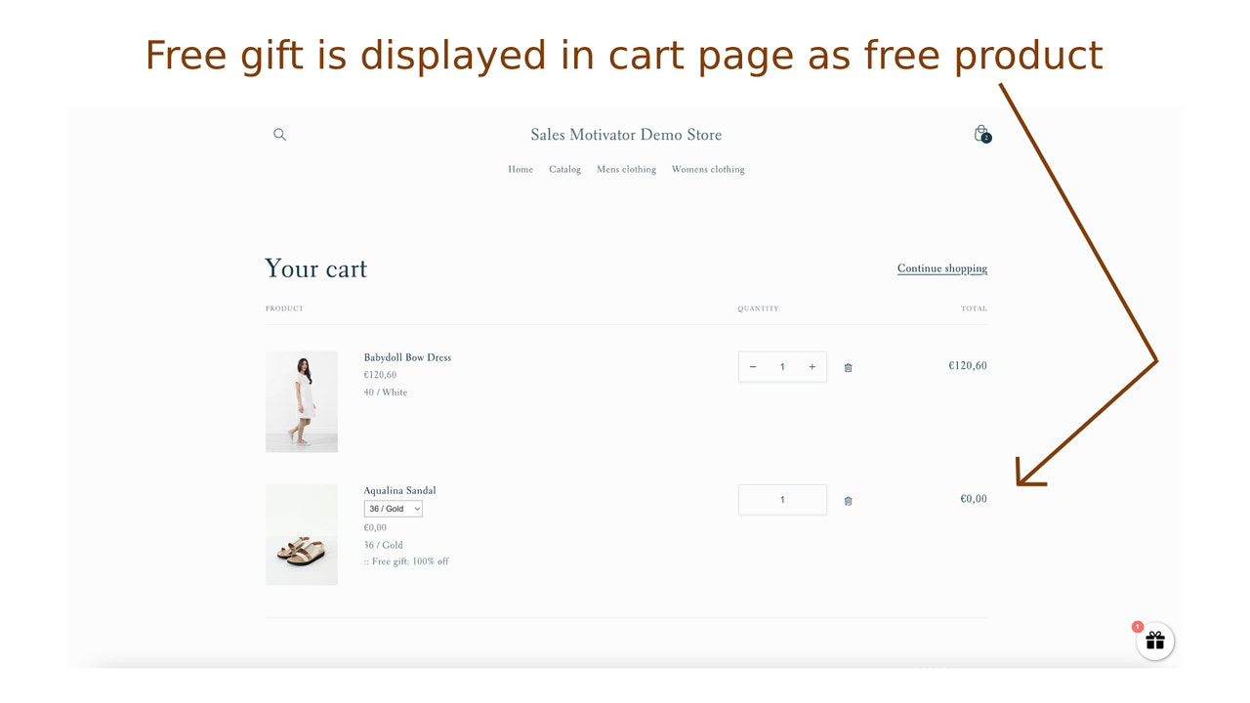Open the Mens clothing menu

626,169
